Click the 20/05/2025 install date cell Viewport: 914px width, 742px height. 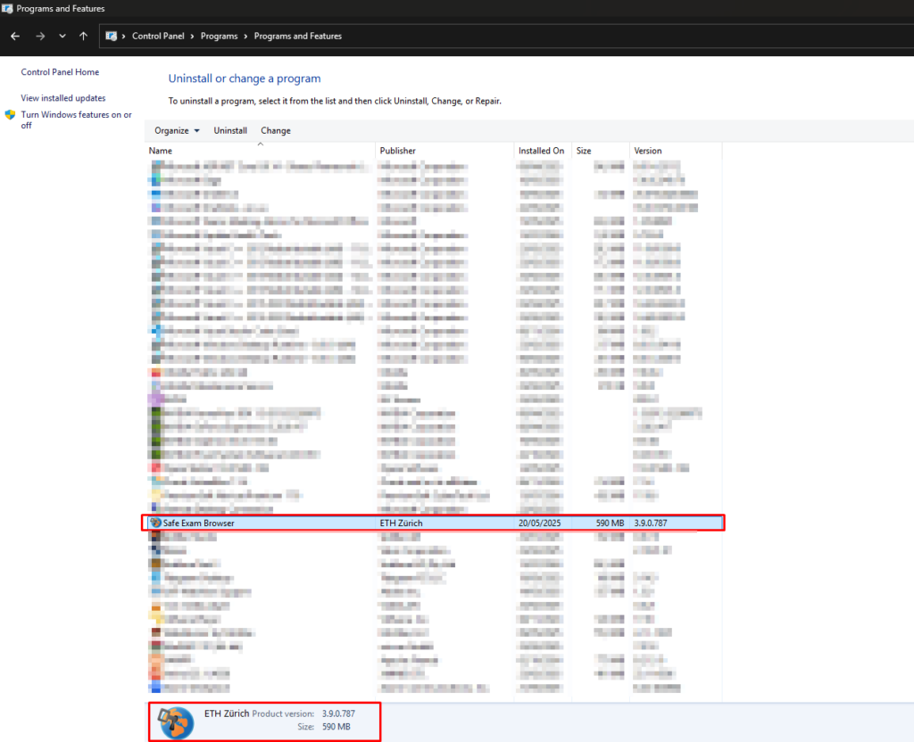pyautogui.click(x=539, y=523)
